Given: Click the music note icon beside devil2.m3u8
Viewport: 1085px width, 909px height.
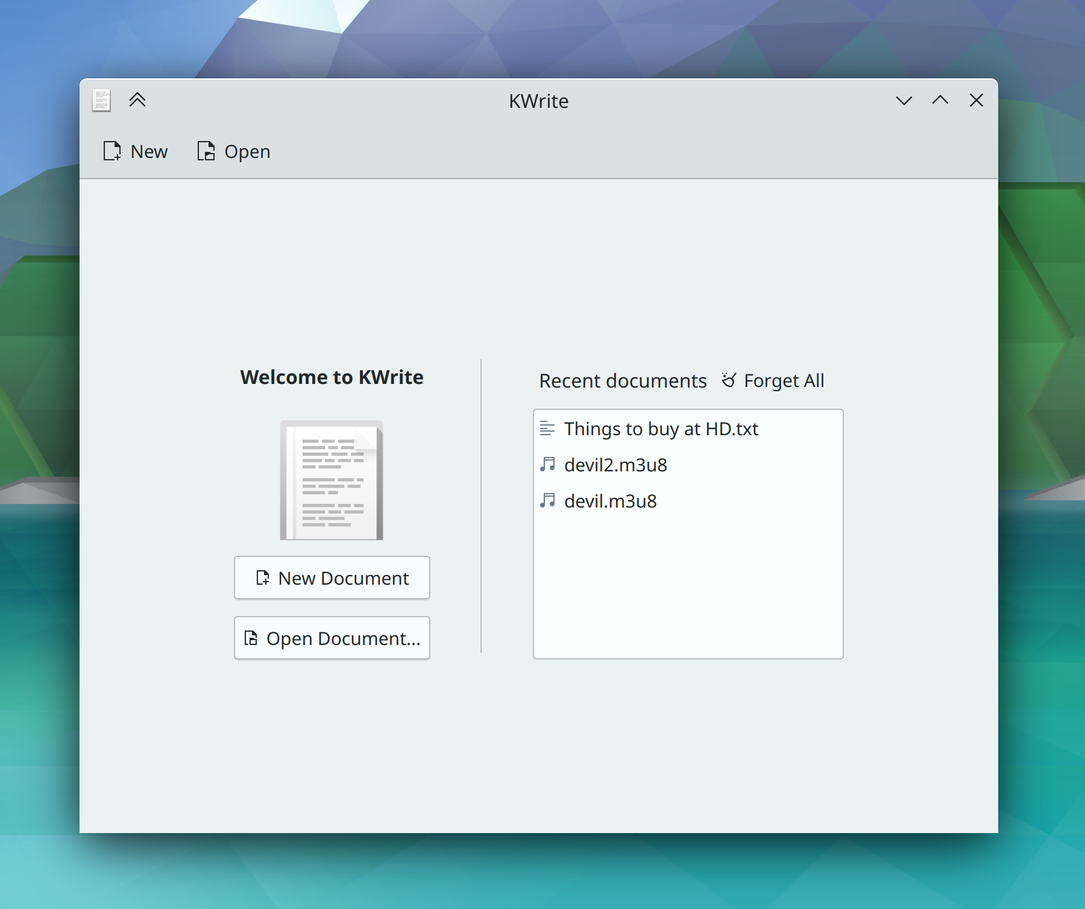Looking at the screenshot, I should pyautogui.click(x=547, y=465).
